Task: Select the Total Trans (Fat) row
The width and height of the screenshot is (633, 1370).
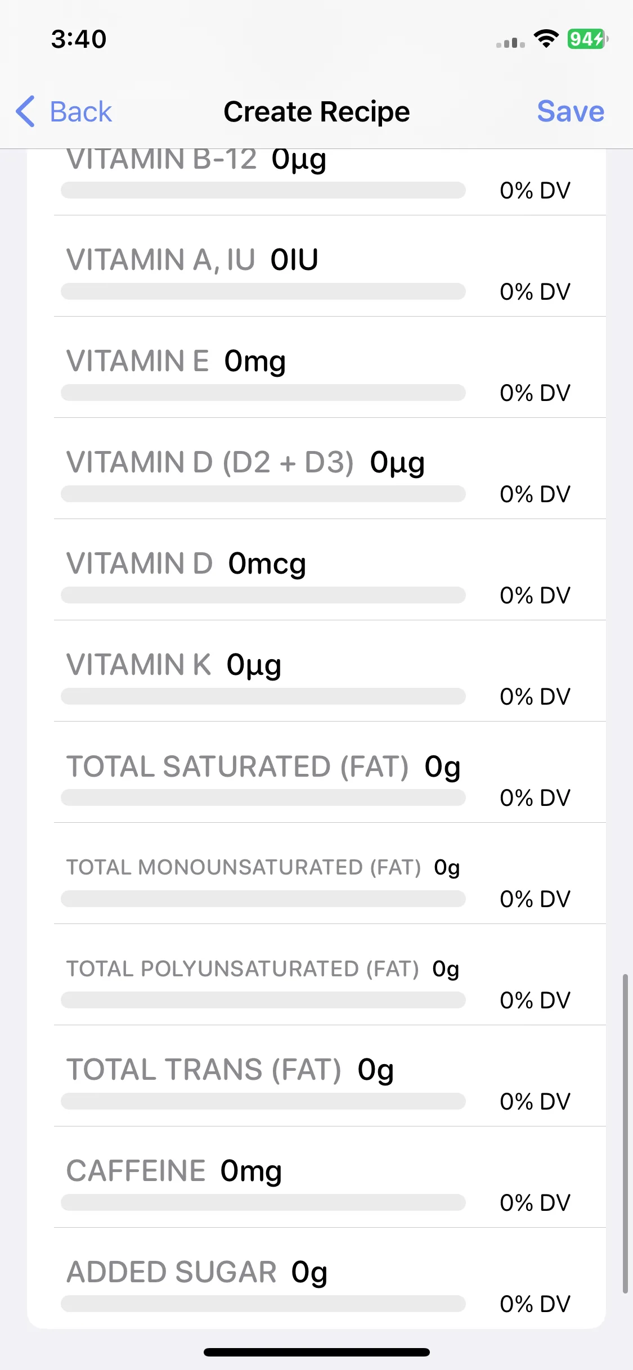Action: [x=330, y=1076]
